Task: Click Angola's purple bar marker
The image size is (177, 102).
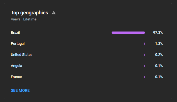Action: click(145, 66)
